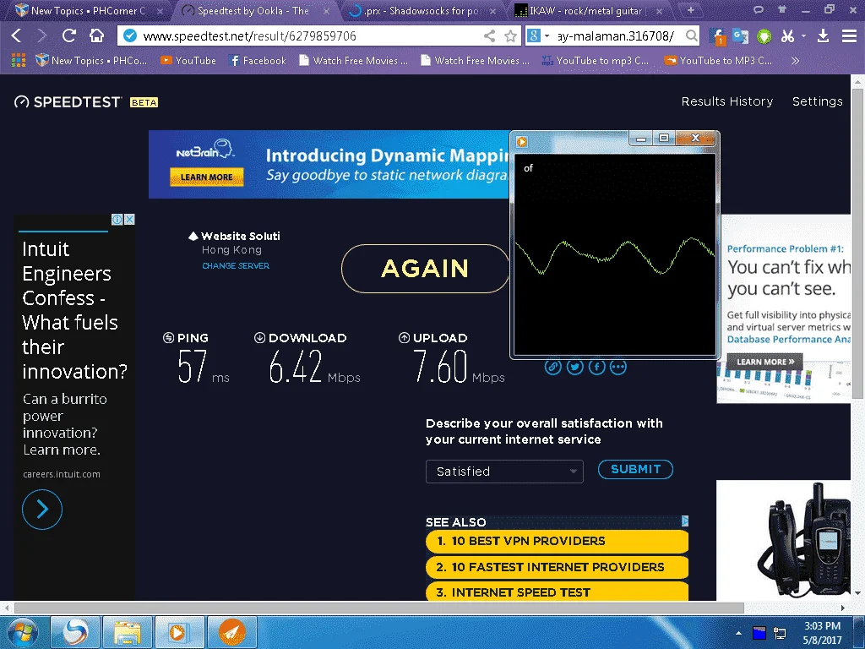Viewport: 865px width, 649px height.
Task: Click the satellite phone ad image
Action: click(783, 540)
